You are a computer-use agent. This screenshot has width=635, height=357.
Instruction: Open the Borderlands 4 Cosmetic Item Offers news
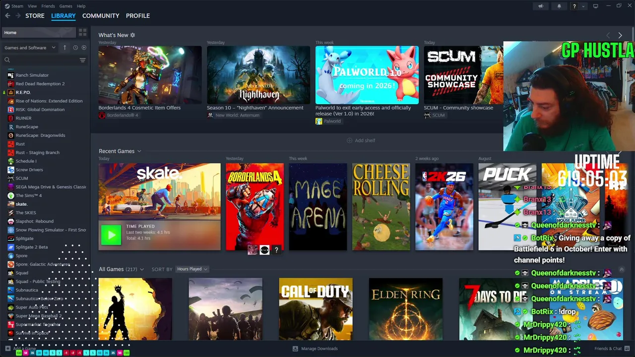(x=150, y=75)
